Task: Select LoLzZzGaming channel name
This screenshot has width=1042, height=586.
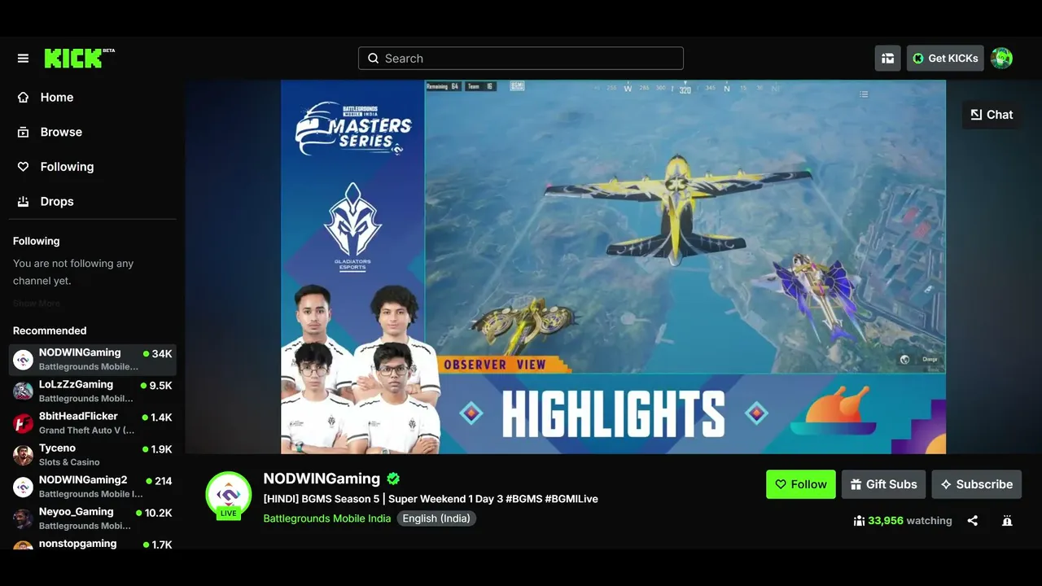Action: 76,384
